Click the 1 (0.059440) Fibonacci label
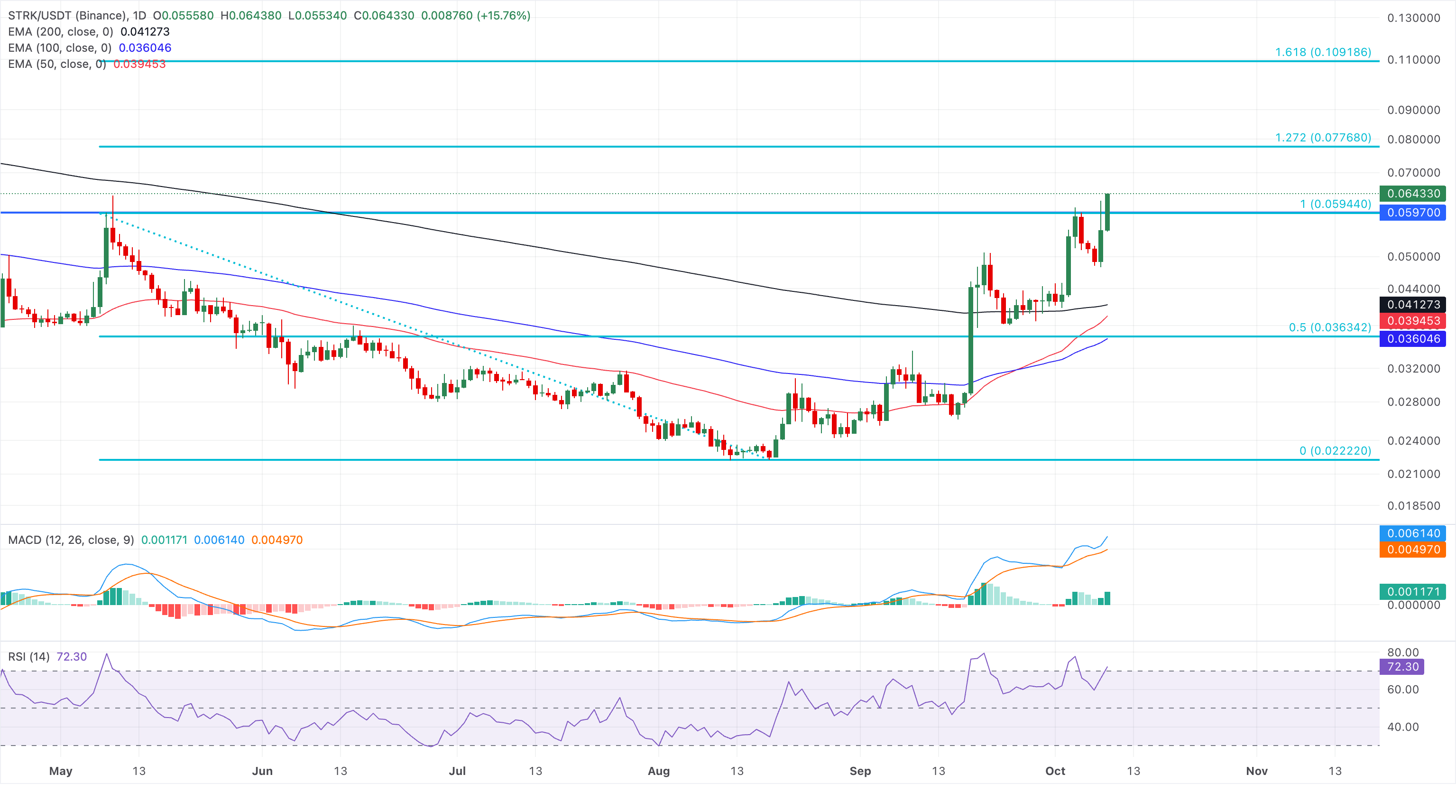The width and height of the screenshot is (1456, 793). 1336,204
